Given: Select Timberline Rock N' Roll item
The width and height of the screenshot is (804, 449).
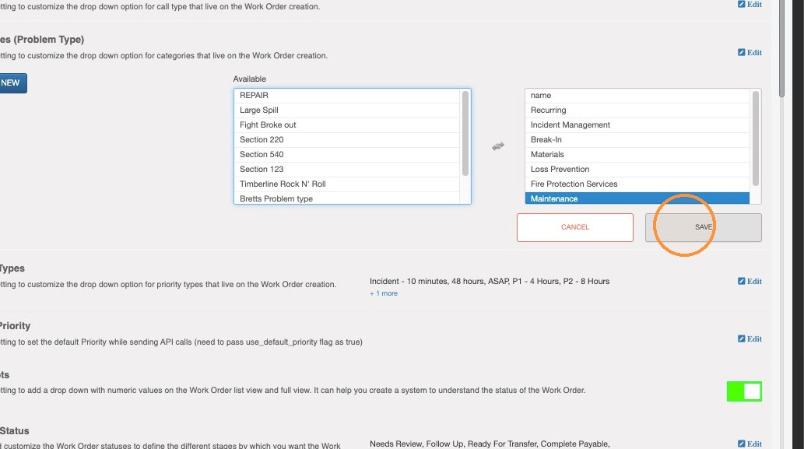Looking at the screenshot, I should (346, 184).
